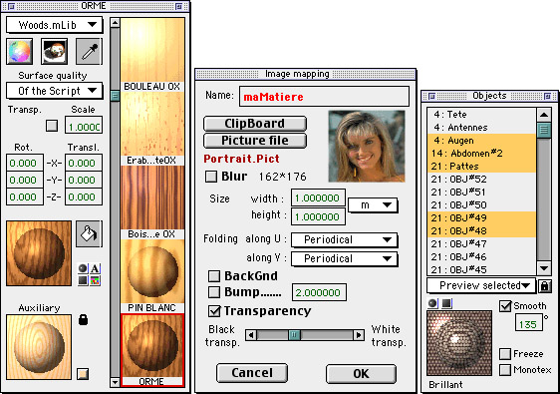Viewport: 560px width, 394px height.
Task: Click the Black/White transparency slider thumb
Action: (x=294, y=335)
